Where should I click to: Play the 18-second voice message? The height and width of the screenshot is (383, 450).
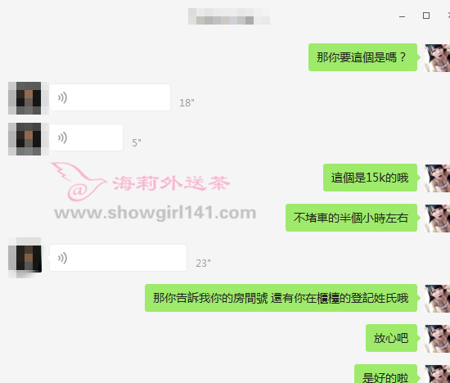point(110,97)
